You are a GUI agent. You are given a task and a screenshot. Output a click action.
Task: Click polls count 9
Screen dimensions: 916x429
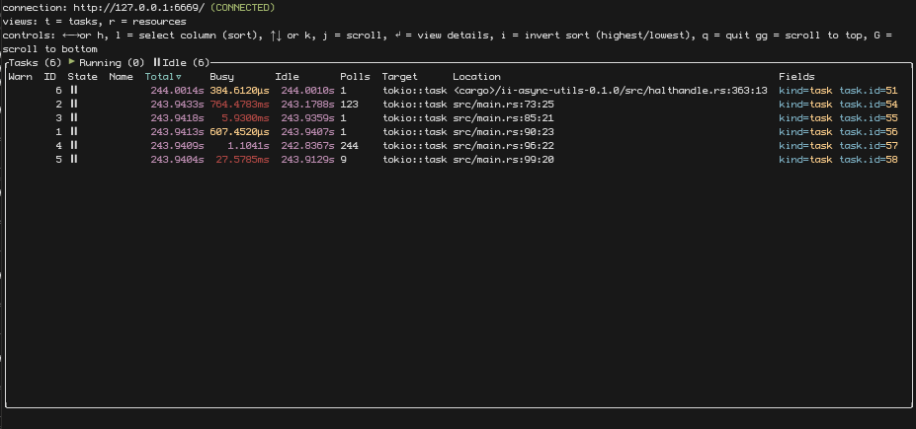pyautogui.click(x=344, y=159)
